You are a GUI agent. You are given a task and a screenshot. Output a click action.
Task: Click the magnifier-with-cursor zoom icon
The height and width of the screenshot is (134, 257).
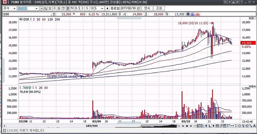pos(251,126)
